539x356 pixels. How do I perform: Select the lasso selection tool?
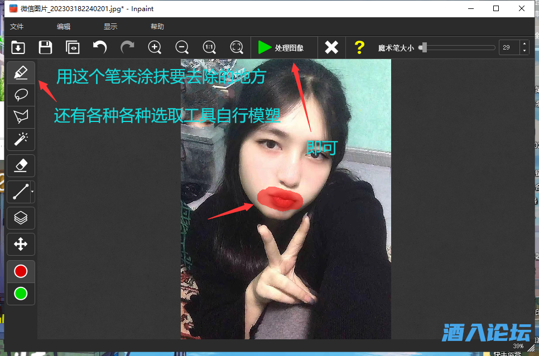(x=21, y=95)
